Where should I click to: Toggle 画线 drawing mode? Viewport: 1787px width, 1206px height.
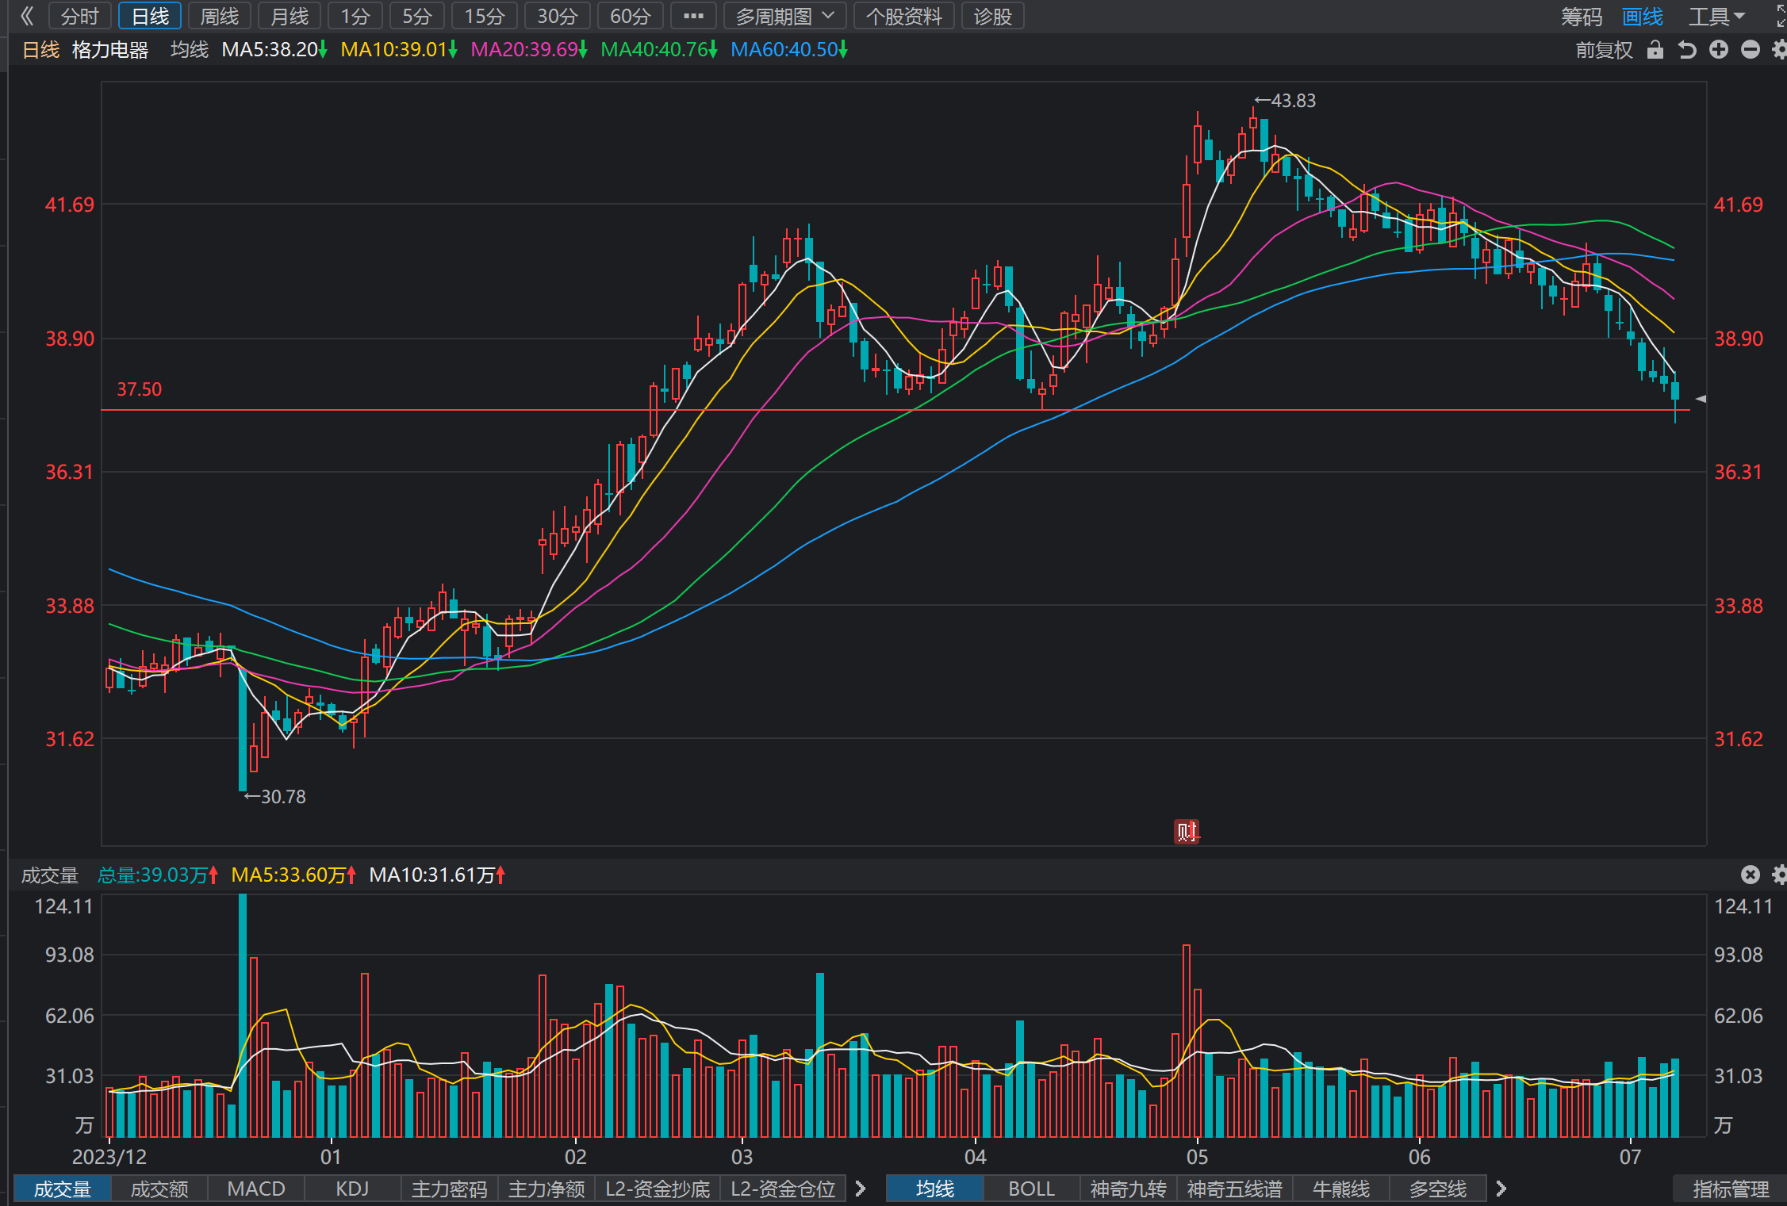pos(1643,16)
